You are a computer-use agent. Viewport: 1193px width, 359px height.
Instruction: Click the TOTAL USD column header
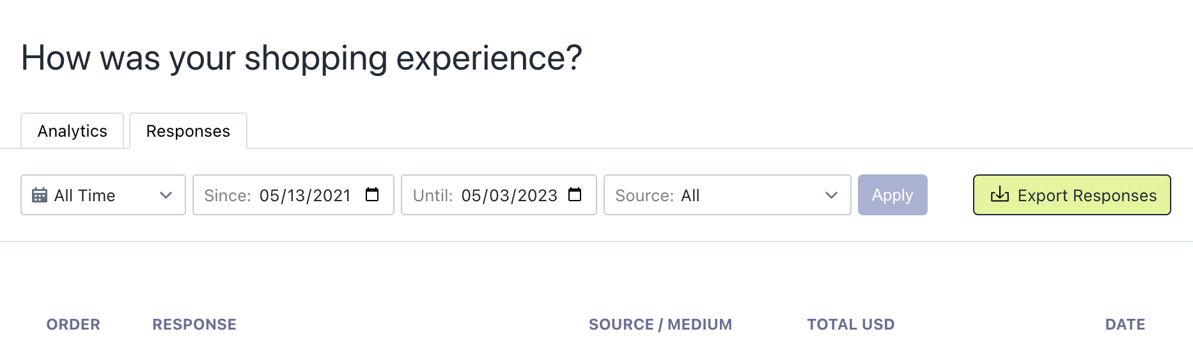coord(850,325)
